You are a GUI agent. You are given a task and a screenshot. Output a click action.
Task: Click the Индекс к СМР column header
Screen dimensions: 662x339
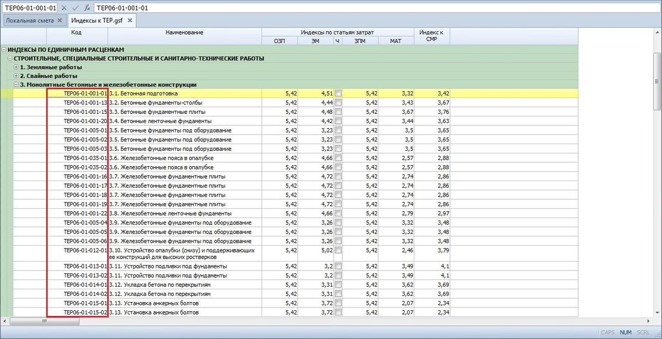coord(431,36)
